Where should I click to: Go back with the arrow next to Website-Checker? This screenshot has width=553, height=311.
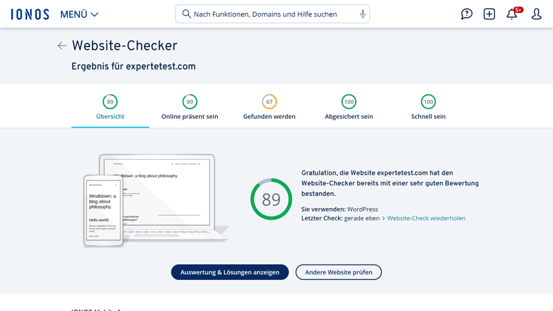[x=62, y=46]
